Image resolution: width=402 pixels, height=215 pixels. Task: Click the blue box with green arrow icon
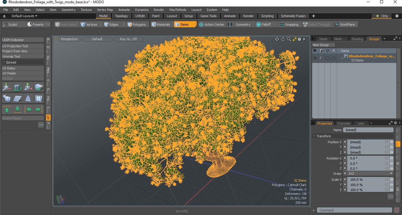[x=39, y=87]
